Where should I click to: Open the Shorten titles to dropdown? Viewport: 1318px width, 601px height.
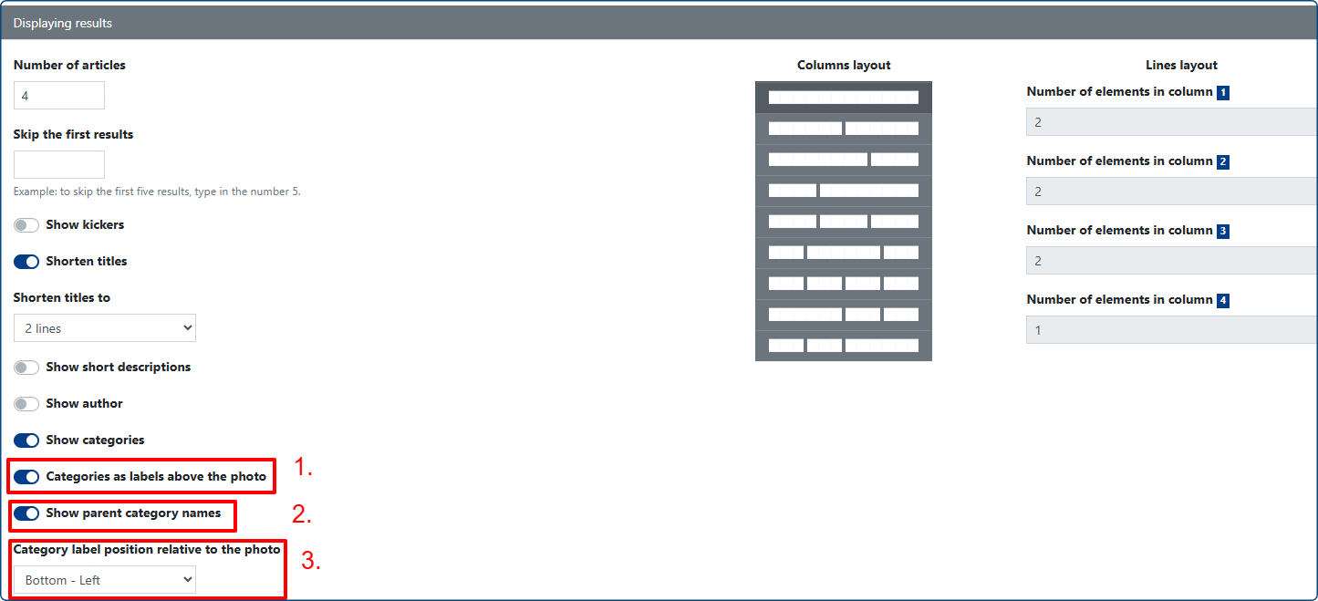[x=105, y=328]
